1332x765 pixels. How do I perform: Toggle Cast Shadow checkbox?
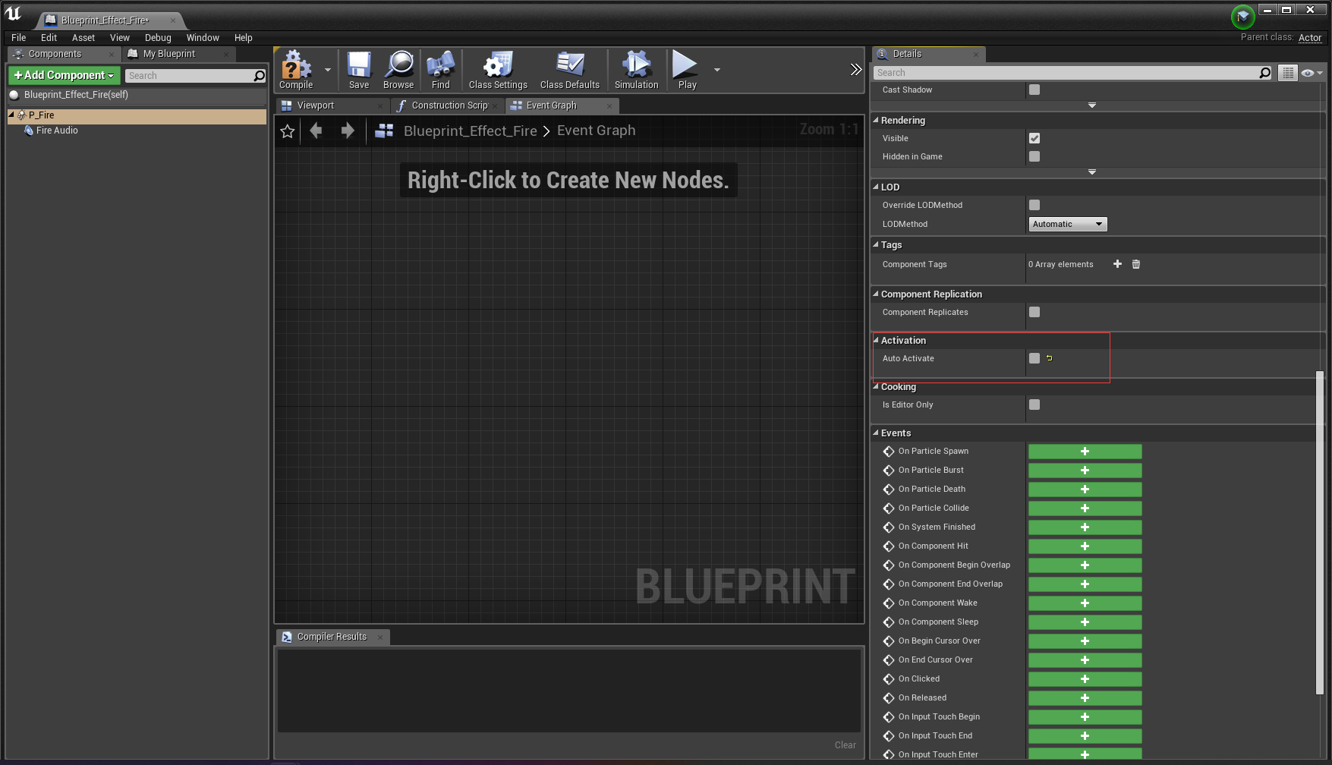pyautogui.click(x=1034, y=90)
